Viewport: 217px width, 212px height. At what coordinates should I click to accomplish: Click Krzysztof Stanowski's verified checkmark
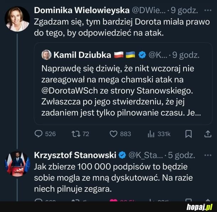122,155
